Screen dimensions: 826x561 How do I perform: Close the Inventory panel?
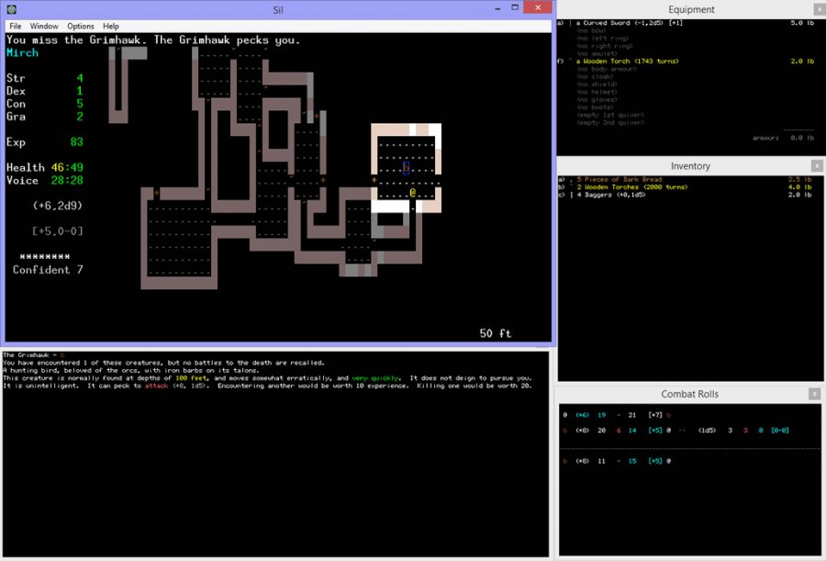(817, 165)
